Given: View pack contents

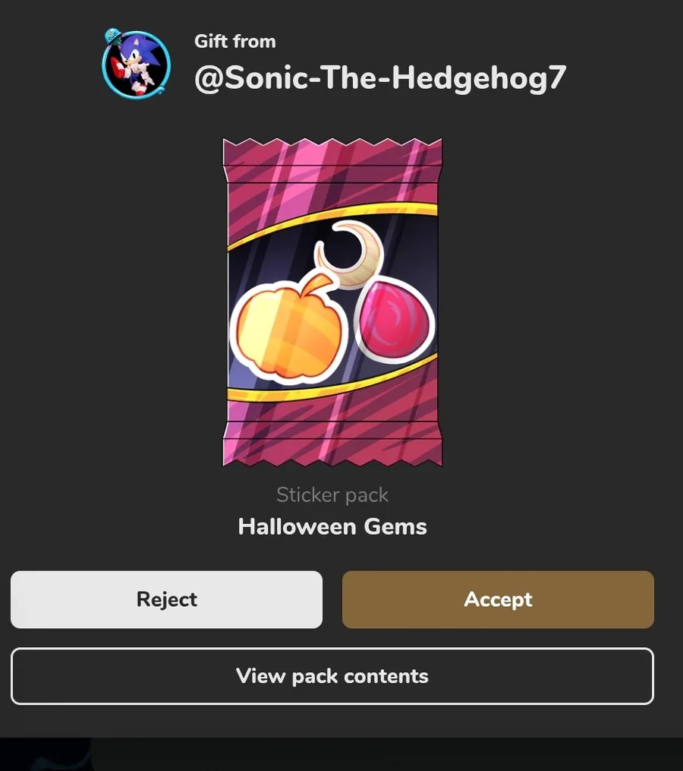Looking at the screenshot, I should click(x=332, y=676).
